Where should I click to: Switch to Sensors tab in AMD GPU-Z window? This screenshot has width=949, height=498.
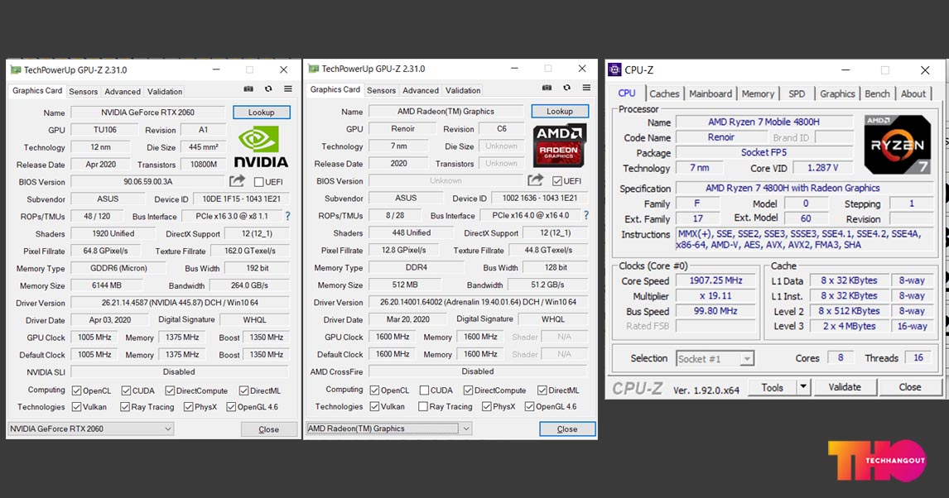click(381, 90)
